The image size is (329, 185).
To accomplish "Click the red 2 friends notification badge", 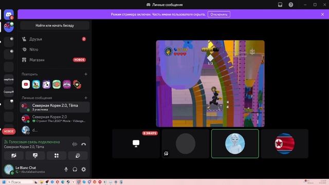I will (x=84, y=39).
